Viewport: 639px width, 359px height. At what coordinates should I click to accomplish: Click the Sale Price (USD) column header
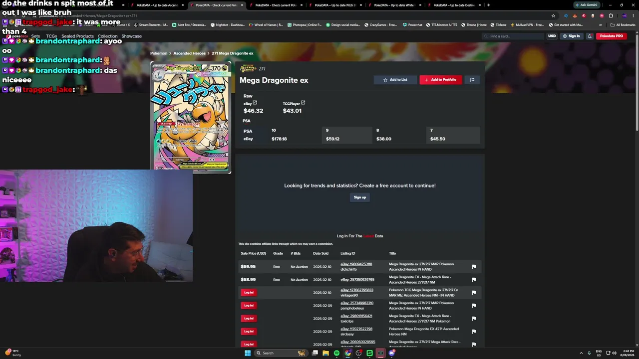point(254,253)
